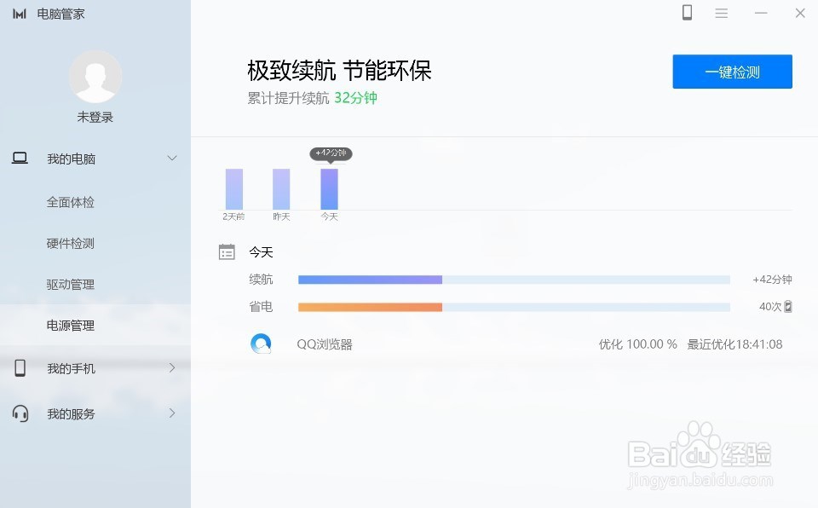Select the 我的服务 headset icon
This screenshot has height=508, width=818.
tap(19, 413)
